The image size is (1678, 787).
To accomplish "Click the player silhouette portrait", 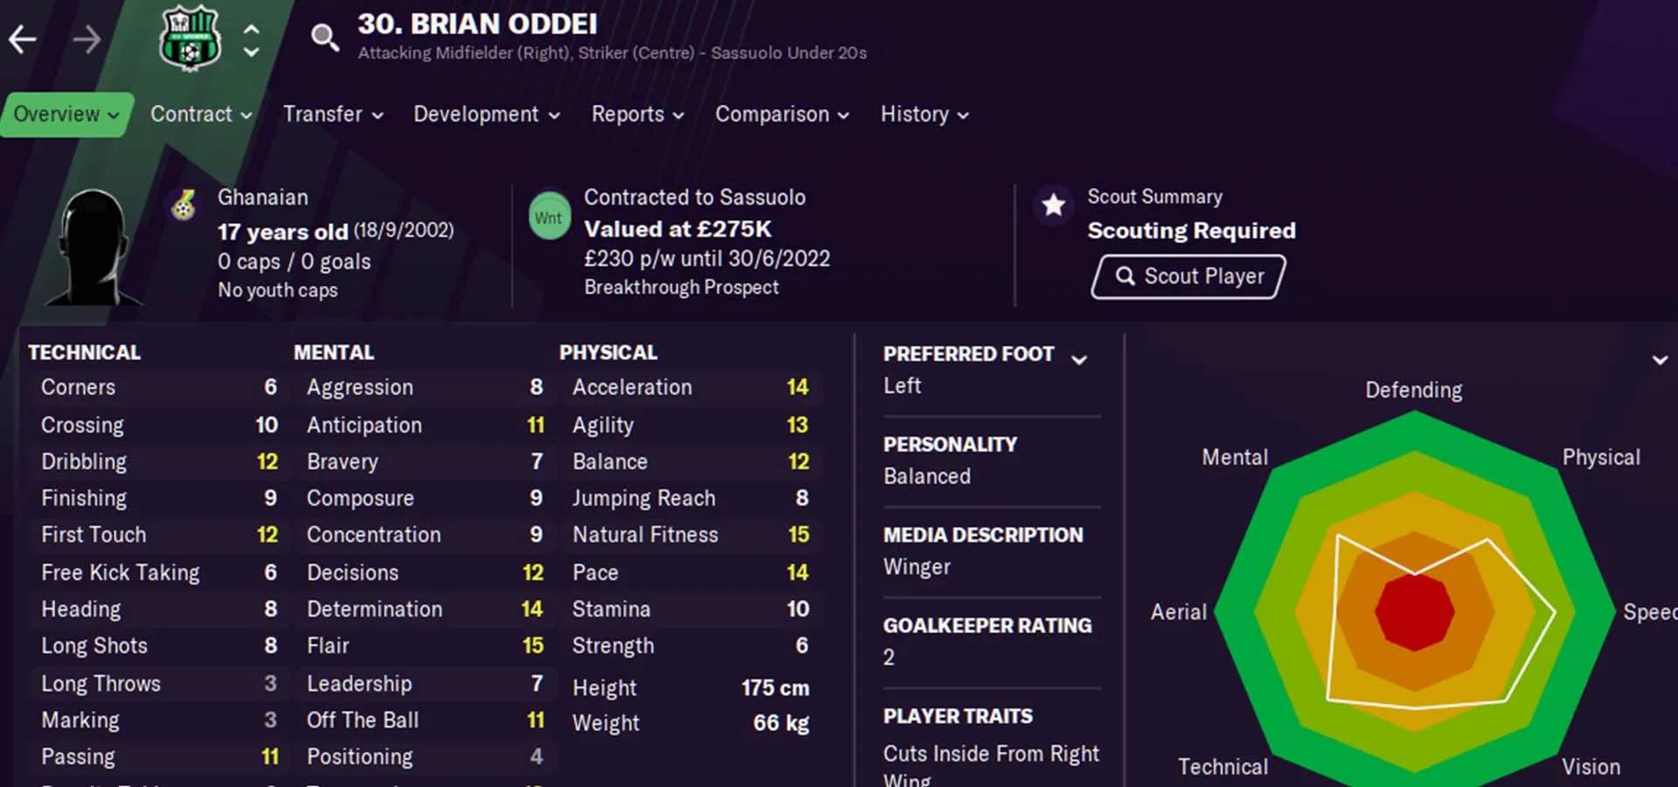I will (x=94, y=249).
